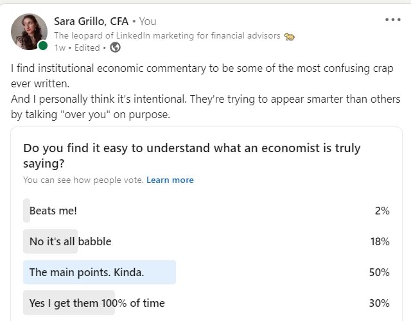The height and width of the screenshot is (321, 411).
Task: Click the 2% poll result value
Action: [x=382, y=211]
